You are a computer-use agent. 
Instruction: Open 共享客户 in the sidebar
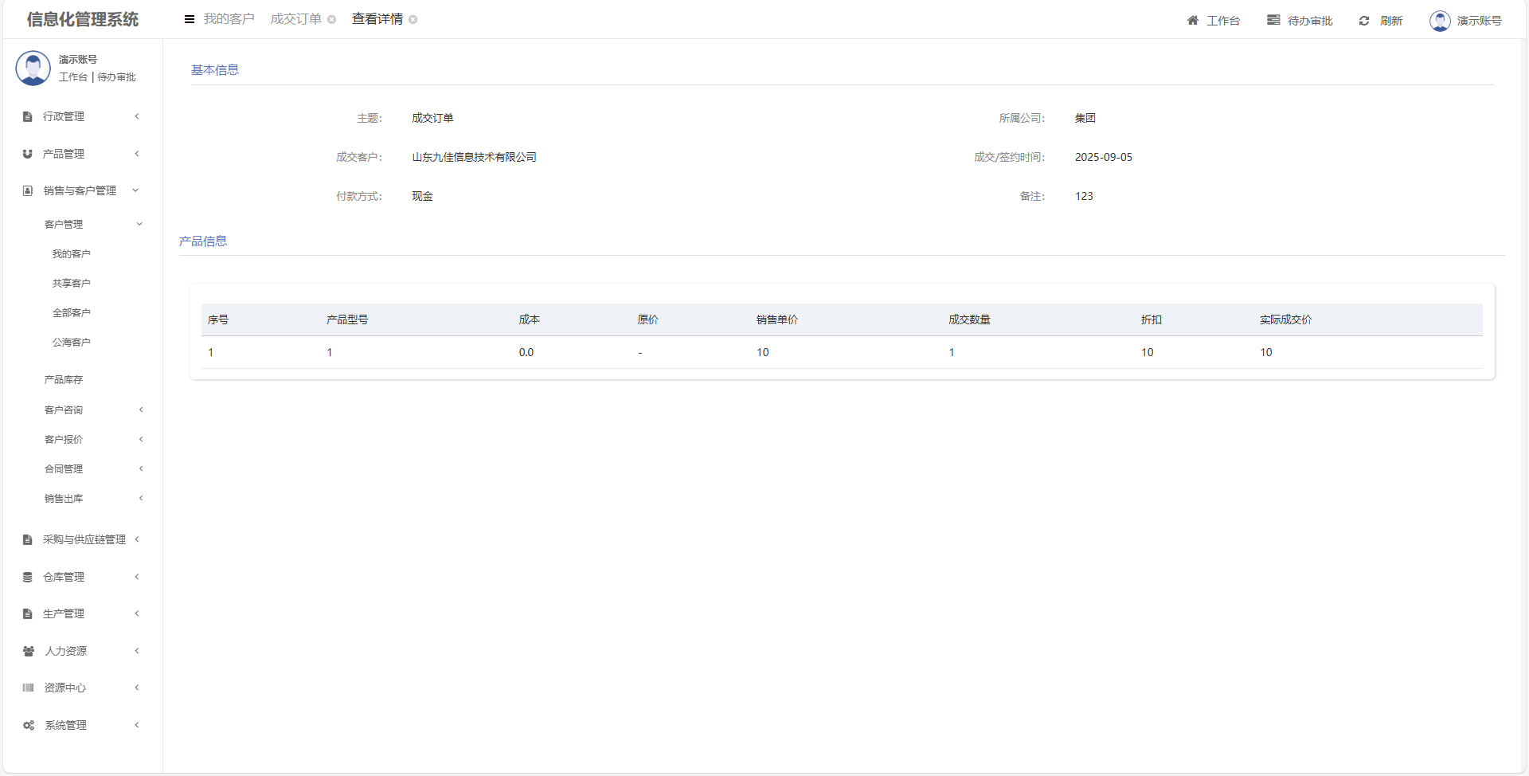point(72,284)
